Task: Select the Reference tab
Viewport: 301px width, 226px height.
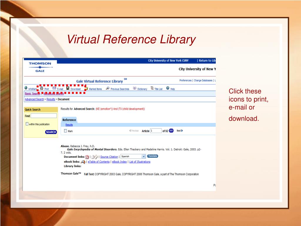Action: point(69,120)
